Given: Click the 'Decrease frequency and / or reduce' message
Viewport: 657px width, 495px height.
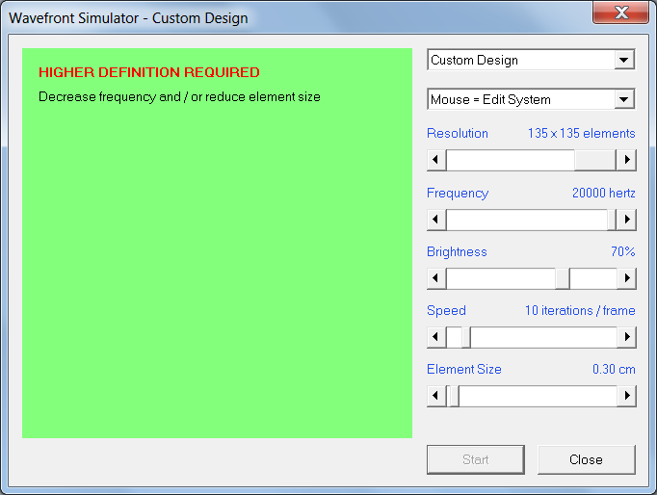Looking at the screenshot, I should 179,96.
